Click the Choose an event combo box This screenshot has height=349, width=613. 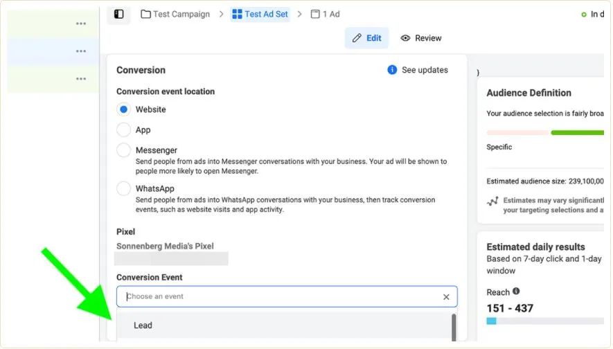(287, 297)
